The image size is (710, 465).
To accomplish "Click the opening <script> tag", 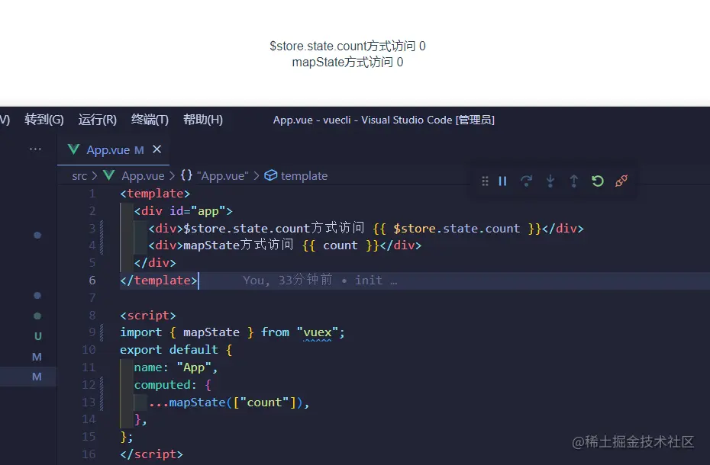I will pyautogui.click(x=147, y=316).
